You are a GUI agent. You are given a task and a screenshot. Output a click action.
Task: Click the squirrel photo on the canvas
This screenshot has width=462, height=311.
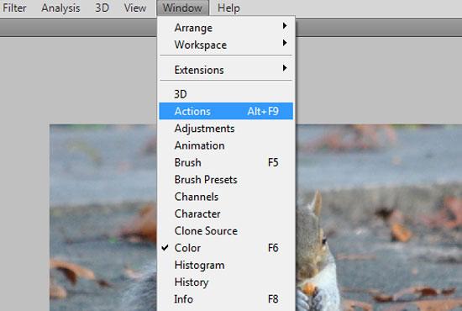coord(379,218)
